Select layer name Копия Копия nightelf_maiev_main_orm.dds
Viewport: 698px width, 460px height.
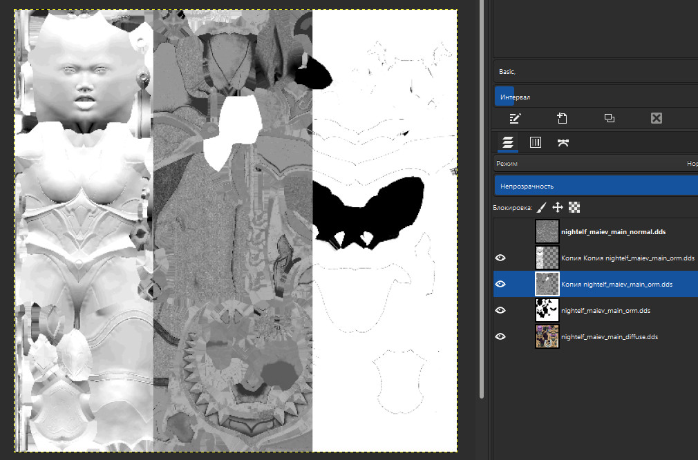628,258
